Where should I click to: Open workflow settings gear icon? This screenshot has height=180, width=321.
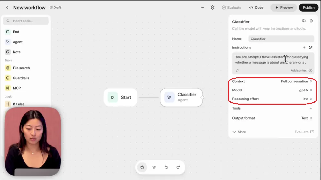212,8
